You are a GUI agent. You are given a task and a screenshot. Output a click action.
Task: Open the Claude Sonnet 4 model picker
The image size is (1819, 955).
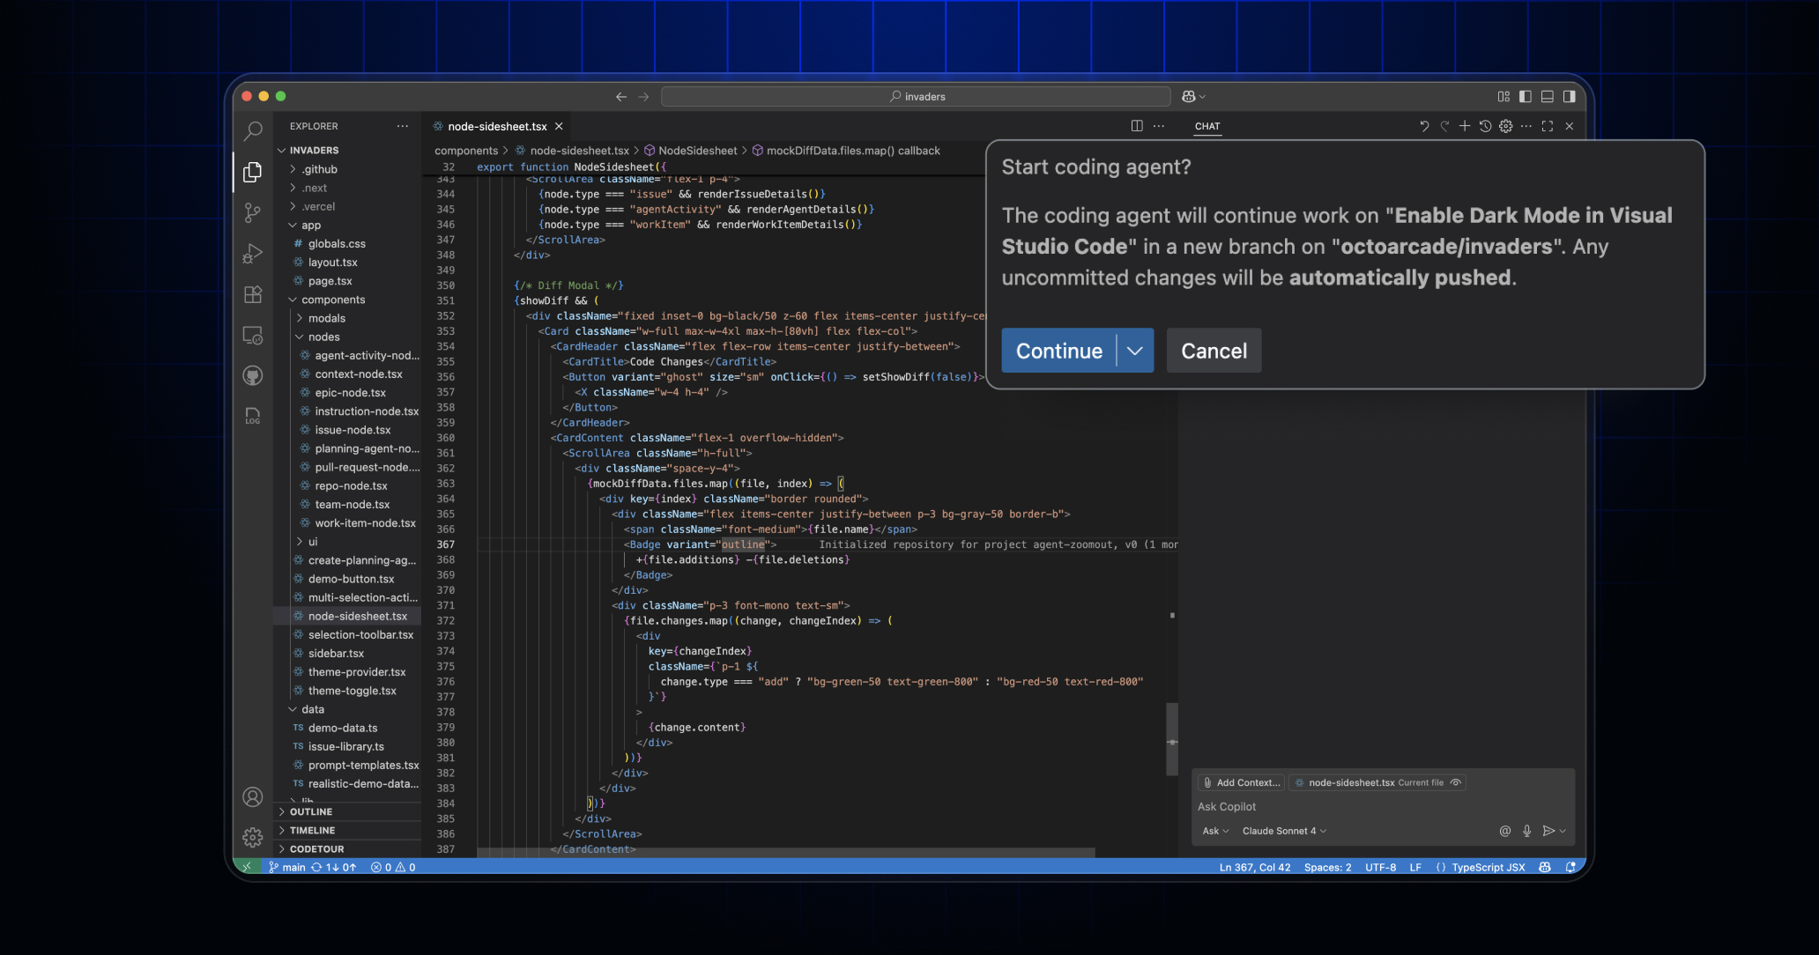[1284, 831]
